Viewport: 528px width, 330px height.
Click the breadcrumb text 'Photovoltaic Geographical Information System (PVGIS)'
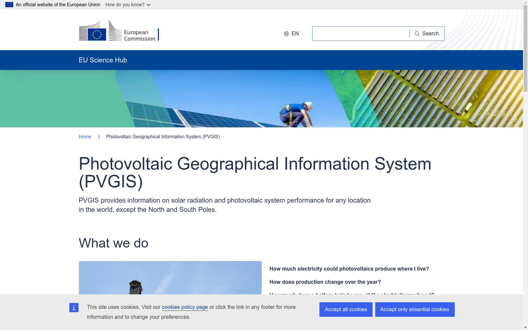point(163,137)
